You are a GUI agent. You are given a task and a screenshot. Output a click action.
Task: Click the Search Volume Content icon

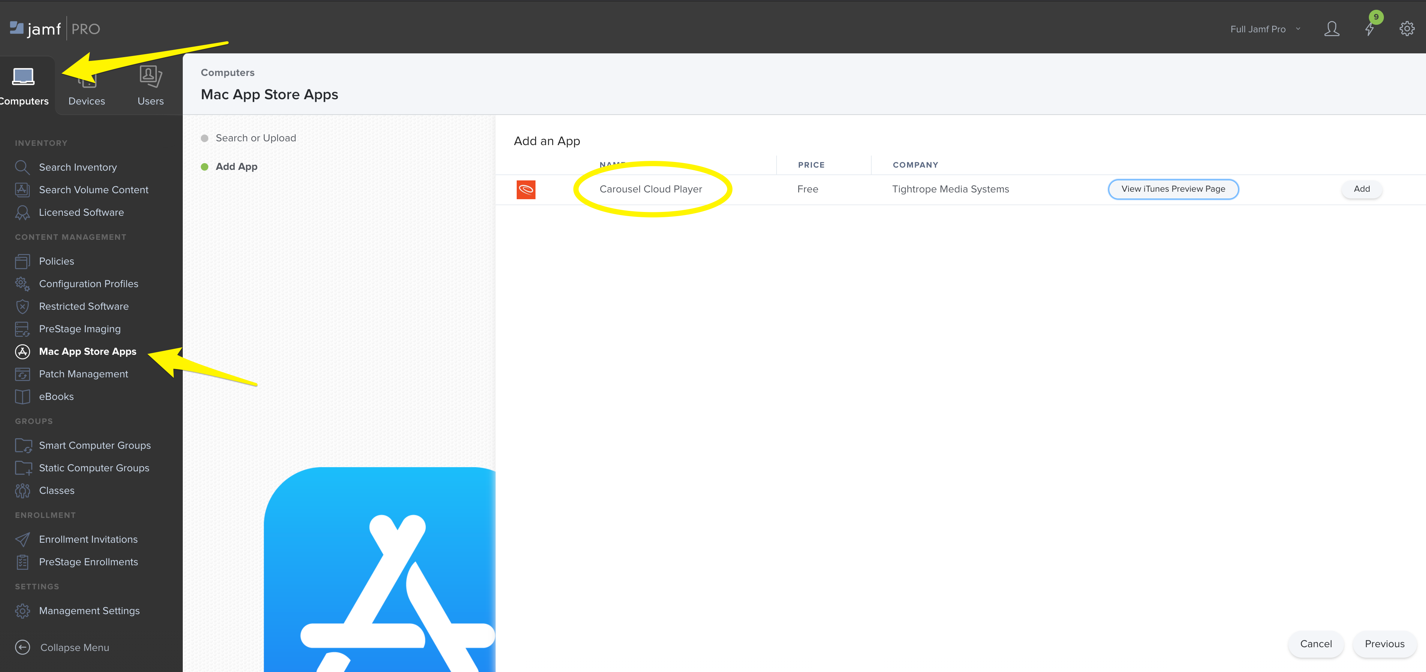click(22, 190)
